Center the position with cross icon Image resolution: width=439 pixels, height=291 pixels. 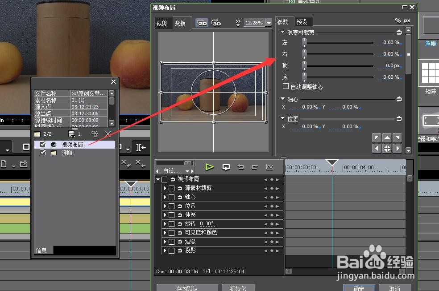click(387, 148)
